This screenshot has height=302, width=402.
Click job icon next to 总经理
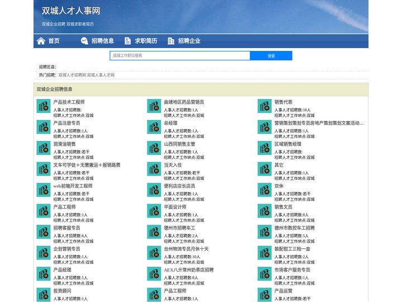[154, 127]
